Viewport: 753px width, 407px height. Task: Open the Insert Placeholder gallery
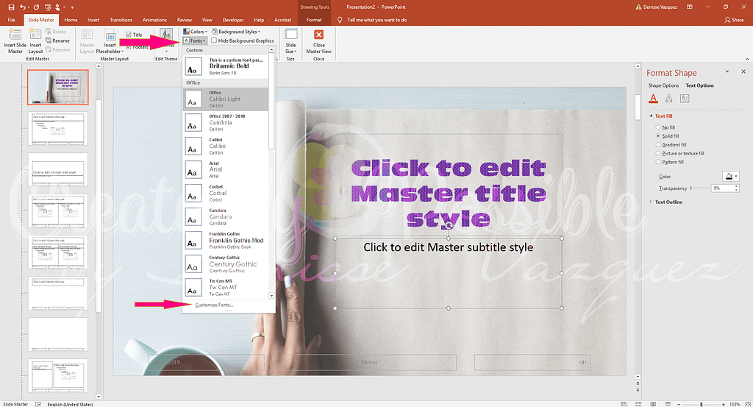(110, 42)
